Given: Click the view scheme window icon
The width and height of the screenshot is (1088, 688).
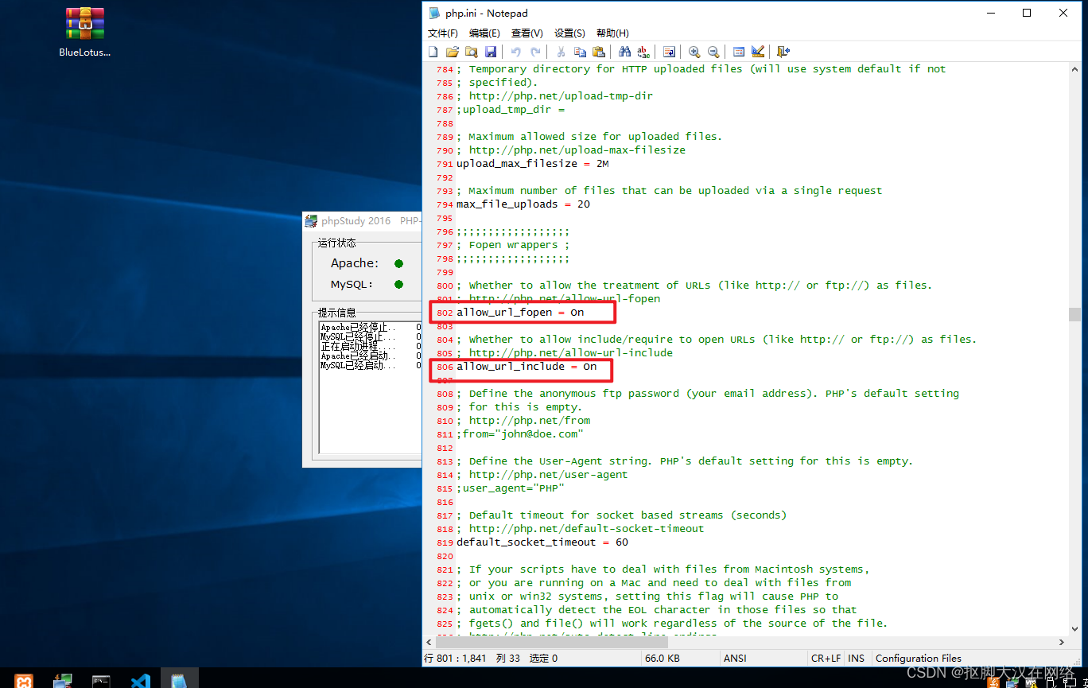Looking at the screenshot, I should click(x=739, y=52).
